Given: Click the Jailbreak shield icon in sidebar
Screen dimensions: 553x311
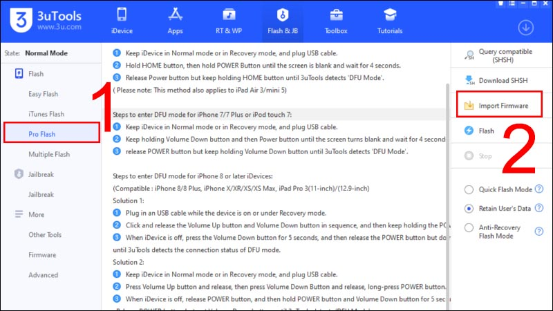Looking at the screenshot, I should 19,174.
